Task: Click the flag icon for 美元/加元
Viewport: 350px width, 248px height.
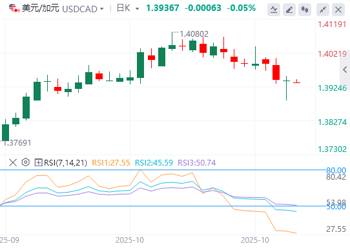Action: (x=14, y=8)
